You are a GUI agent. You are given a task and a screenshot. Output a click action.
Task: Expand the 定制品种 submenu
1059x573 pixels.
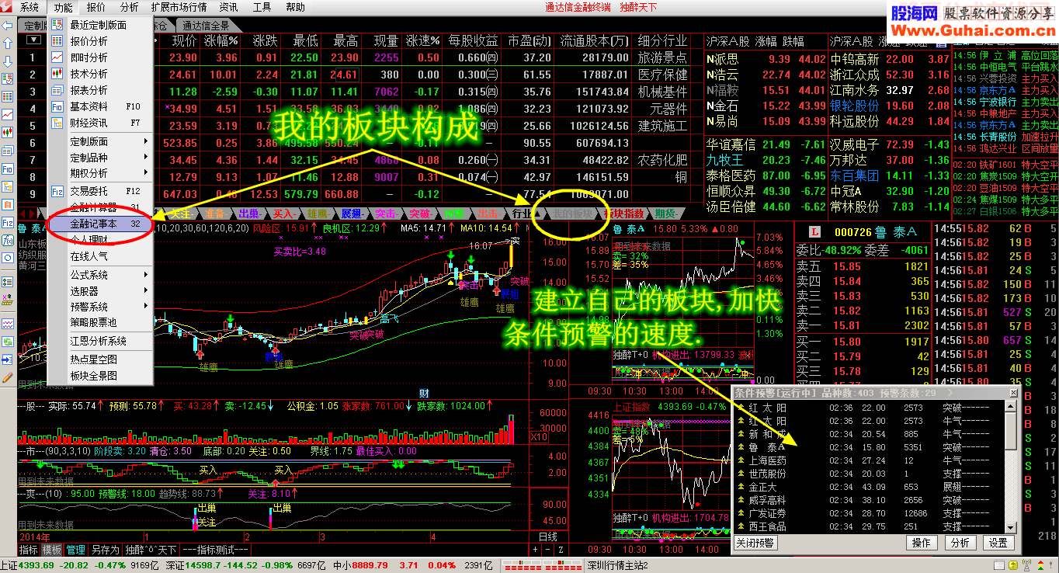tap(100, 157)
